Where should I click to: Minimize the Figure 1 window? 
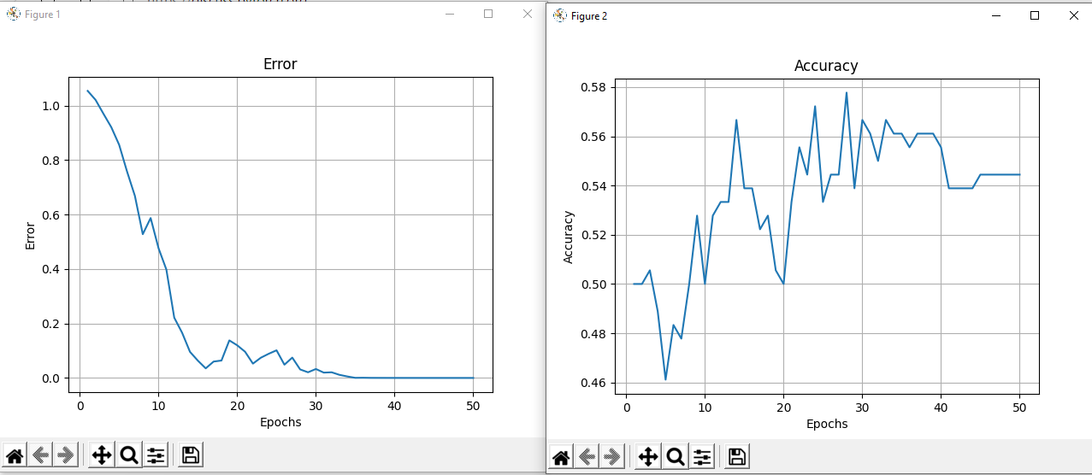[449, 14]
